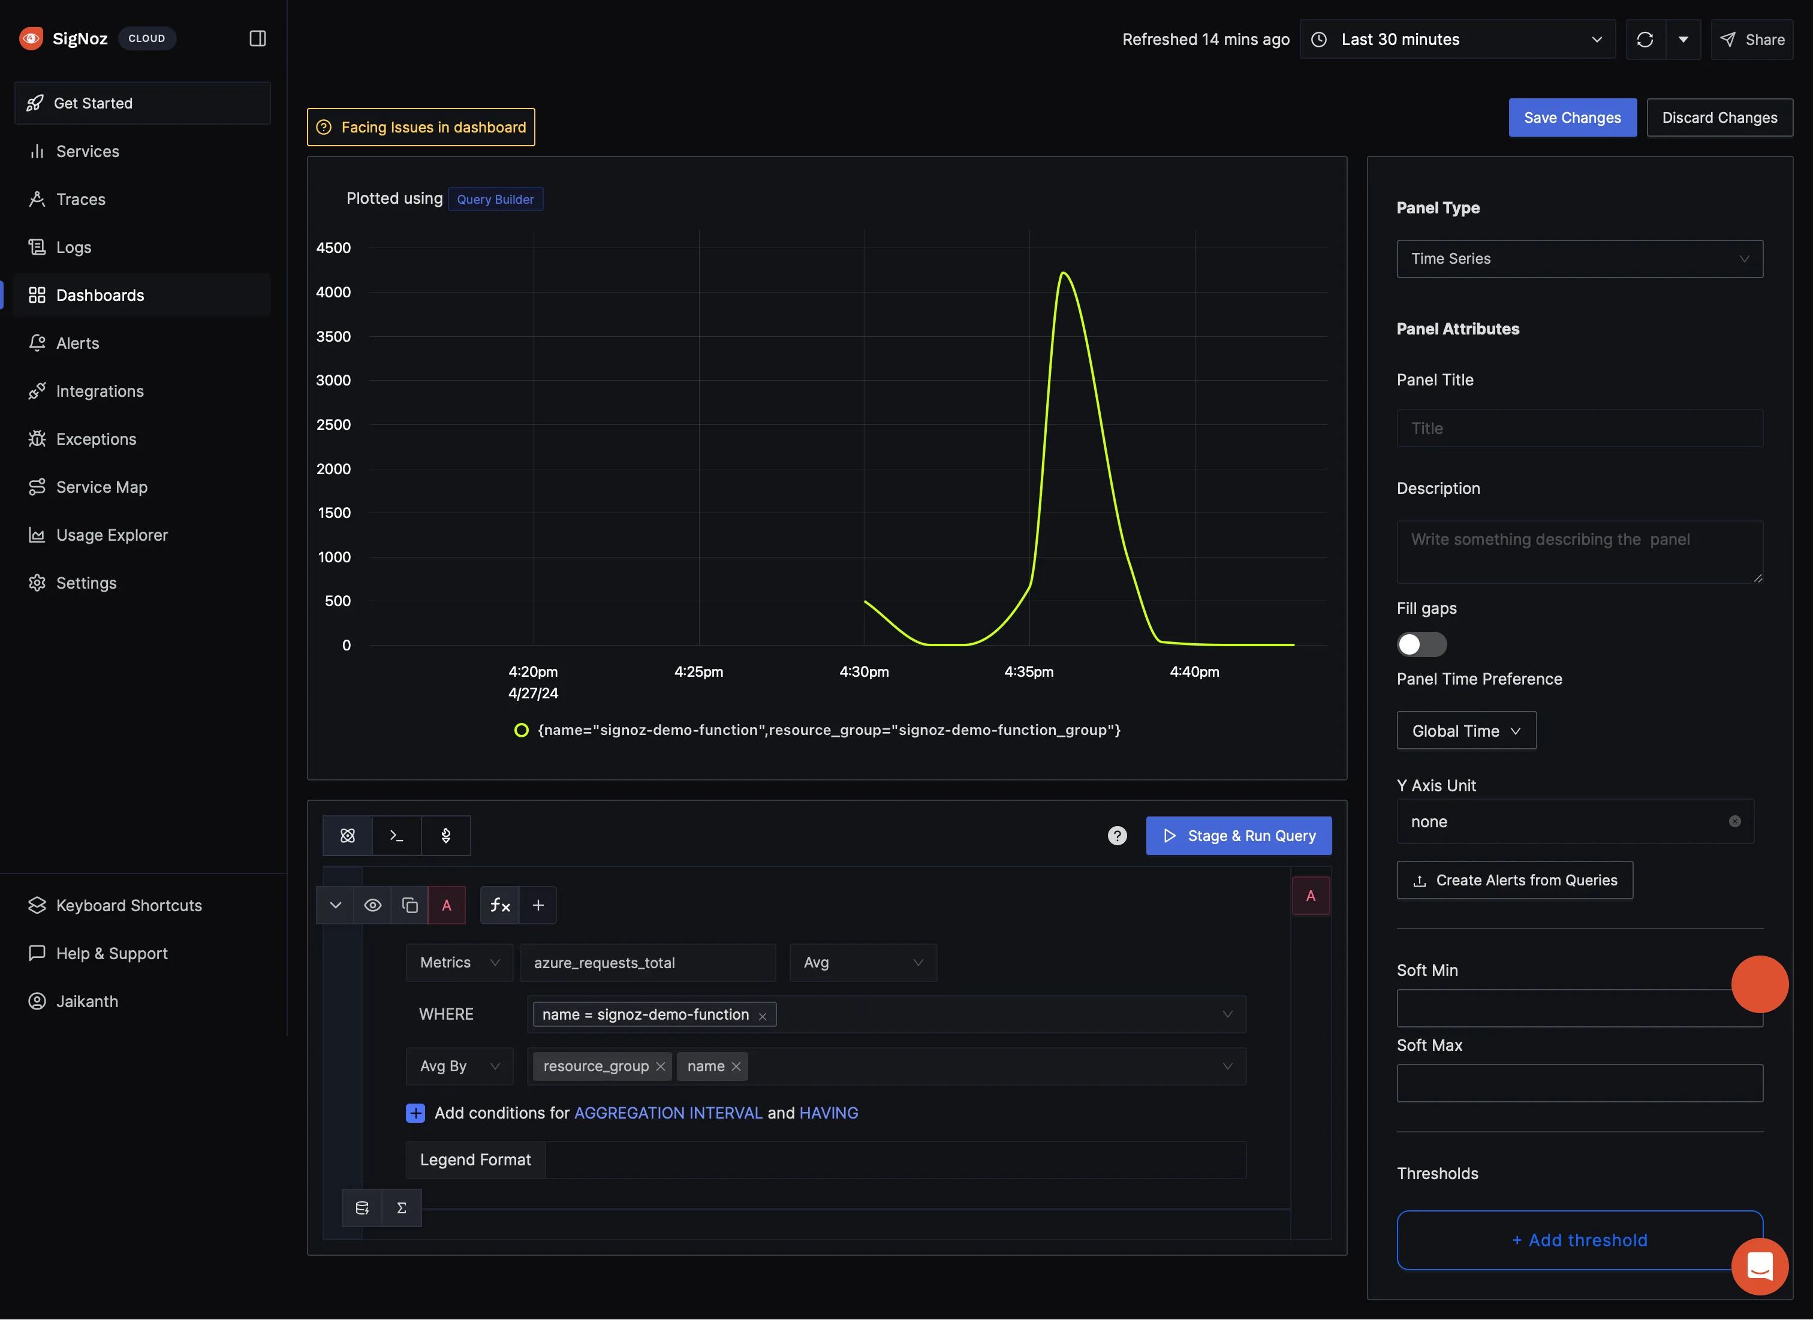The image size is (1813, 1320).
Task: Toggle the Fill gaps switch
Action: 1422,644
